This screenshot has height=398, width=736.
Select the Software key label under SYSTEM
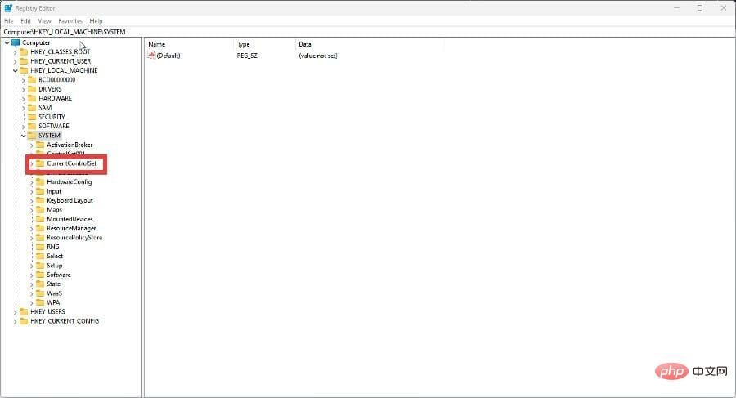(x=59, y=275)
